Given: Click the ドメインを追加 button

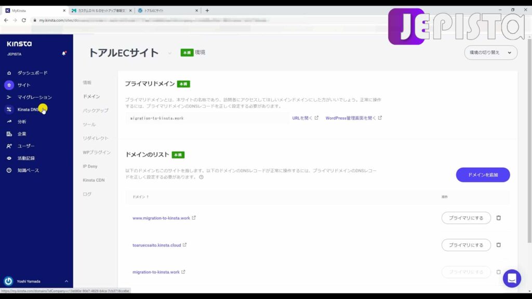Looking at the screenshot, I should tap(483, 175).
